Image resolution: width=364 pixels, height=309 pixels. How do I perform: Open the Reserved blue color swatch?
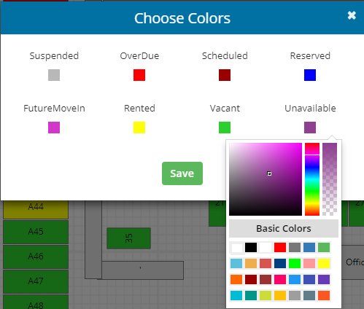[x=310, y=75]
